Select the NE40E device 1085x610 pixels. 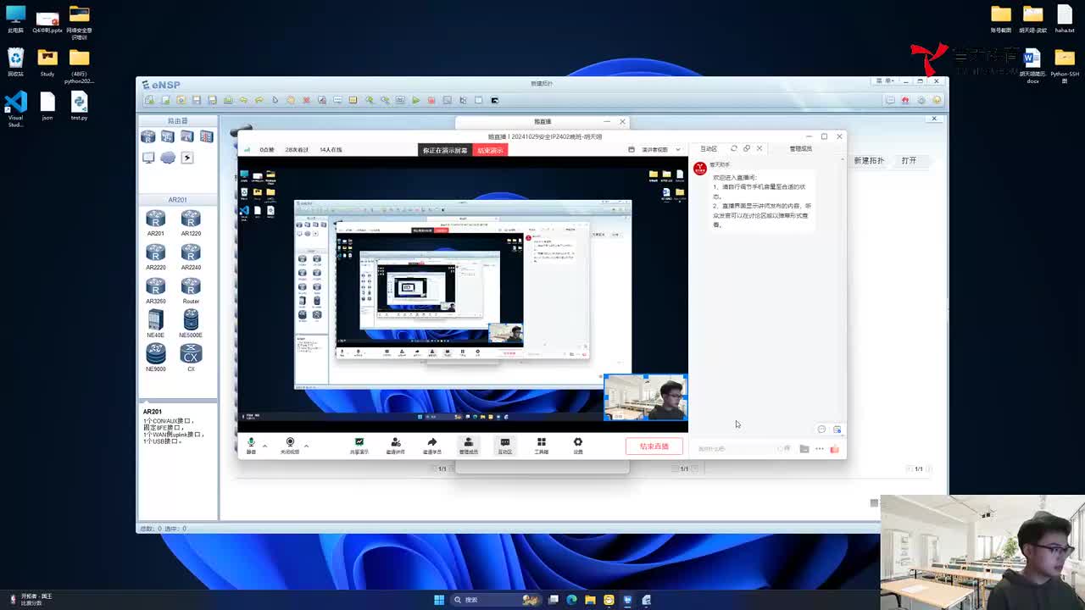point(155,324)
